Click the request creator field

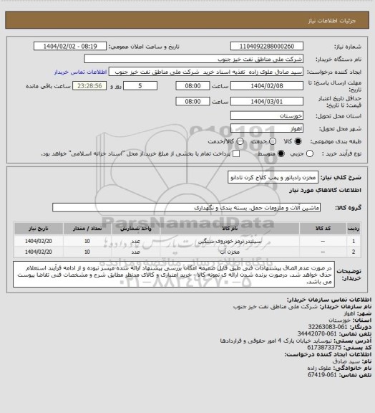206,72
